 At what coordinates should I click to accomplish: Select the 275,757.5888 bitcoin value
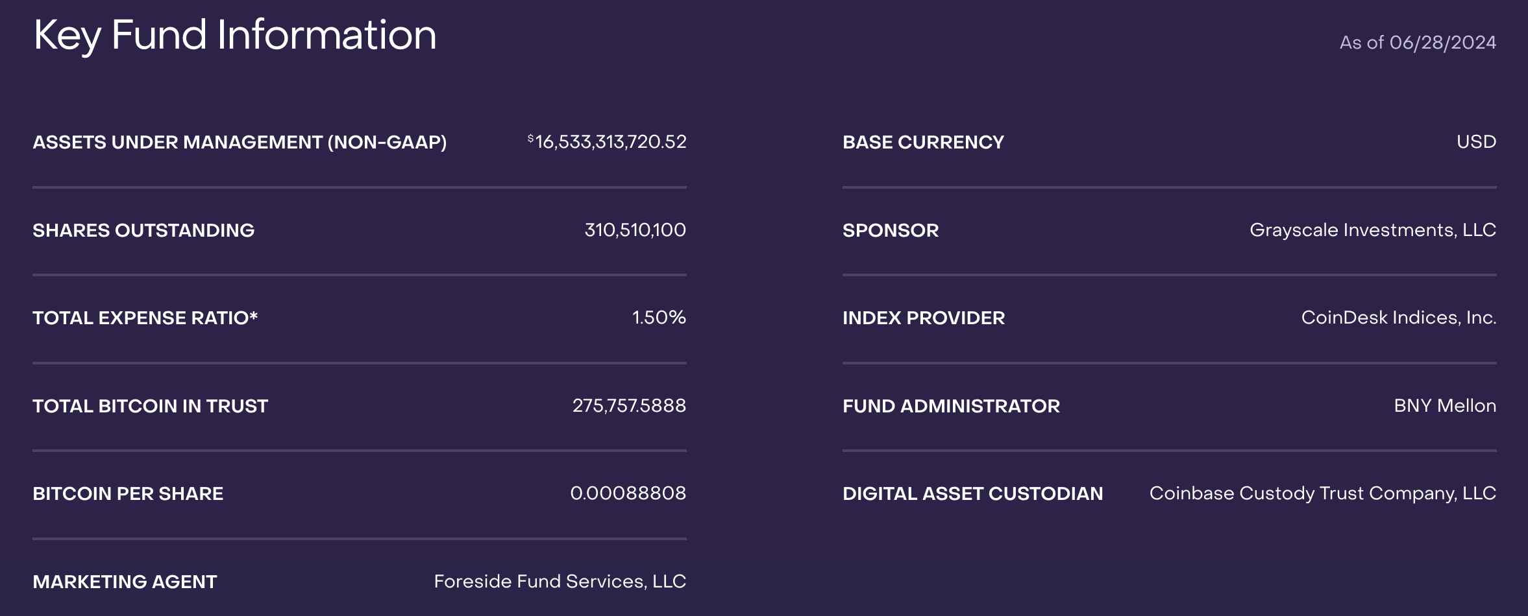click(629, 406)
